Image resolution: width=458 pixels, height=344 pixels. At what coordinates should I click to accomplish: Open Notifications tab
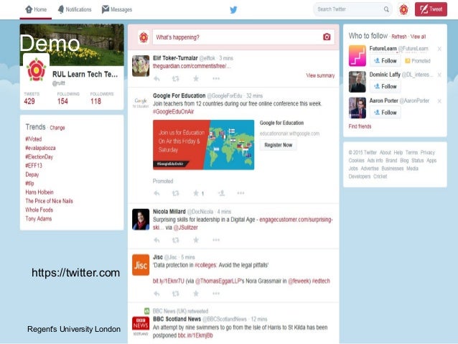75,9
